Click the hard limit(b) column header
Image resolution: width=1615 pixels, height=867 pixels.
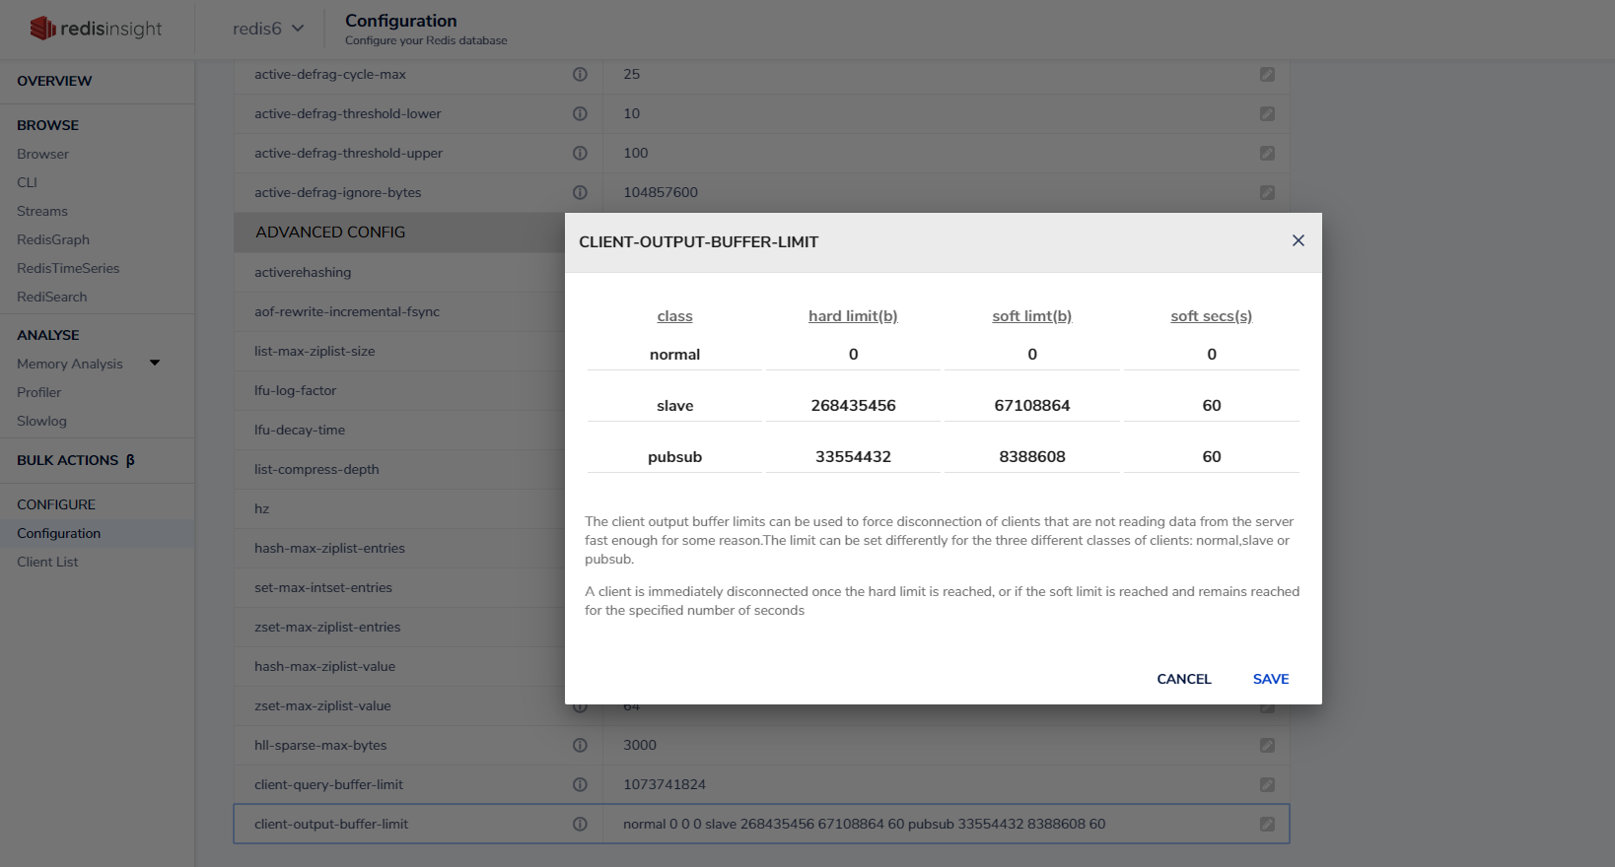853,316
